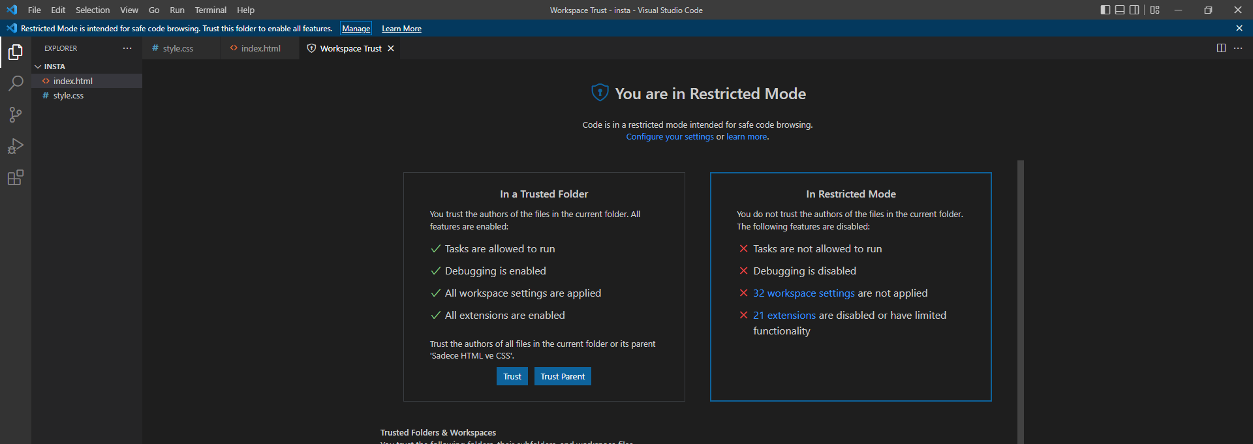Toggle the bottom Panel visibility
Screen dimensions: 1253x444
pyautogui.click(x=1120, y=10)
